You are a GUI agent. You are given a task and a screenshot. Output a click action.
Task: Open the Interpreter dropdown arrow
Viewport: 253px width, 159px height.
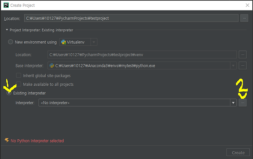click(233, 102)
